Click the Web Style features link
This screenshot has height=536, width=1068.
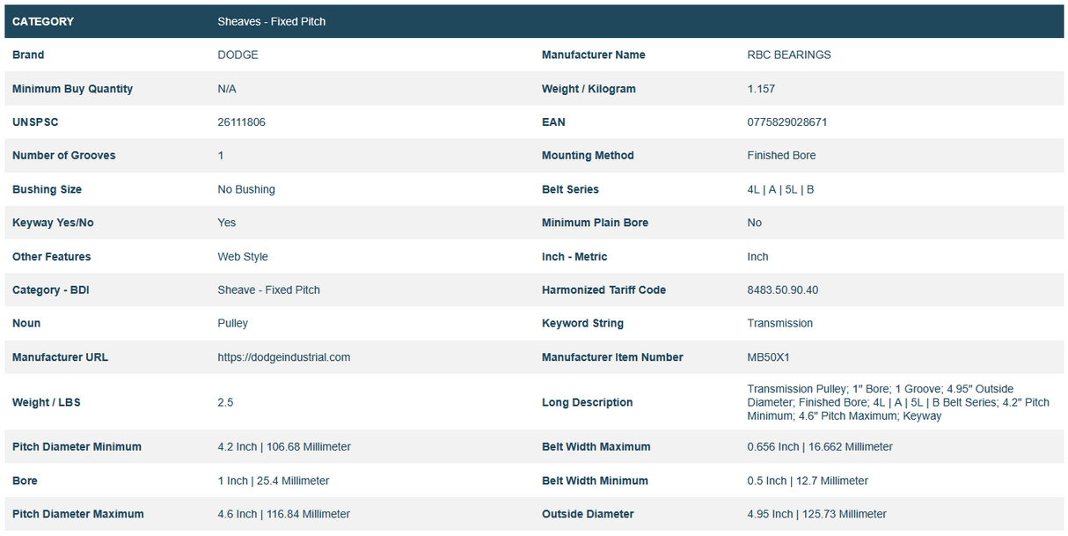click(x=243, y=256)
